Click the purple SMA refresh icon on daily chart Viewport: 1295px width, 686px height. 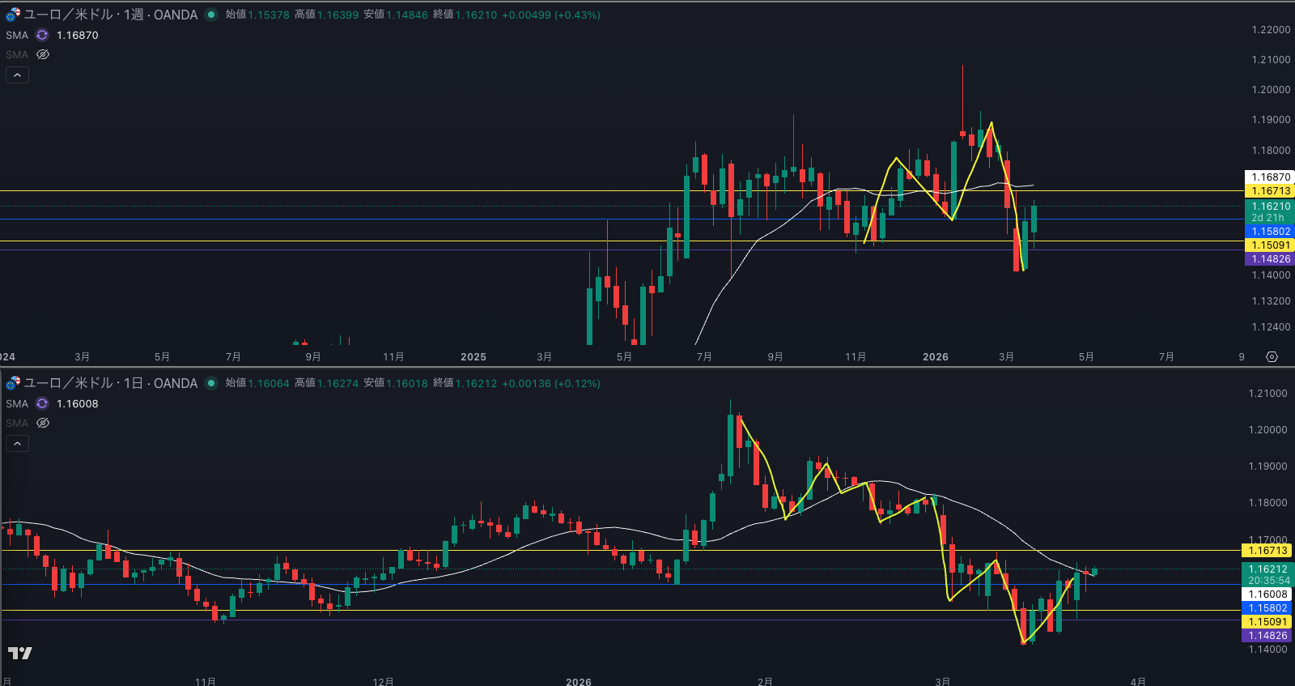pyautogui.click(x=42, y=404)
